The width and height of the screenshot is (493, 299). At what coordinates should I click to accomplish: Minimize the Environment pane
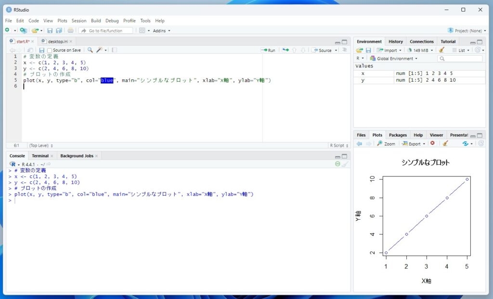tap(473, 42)
